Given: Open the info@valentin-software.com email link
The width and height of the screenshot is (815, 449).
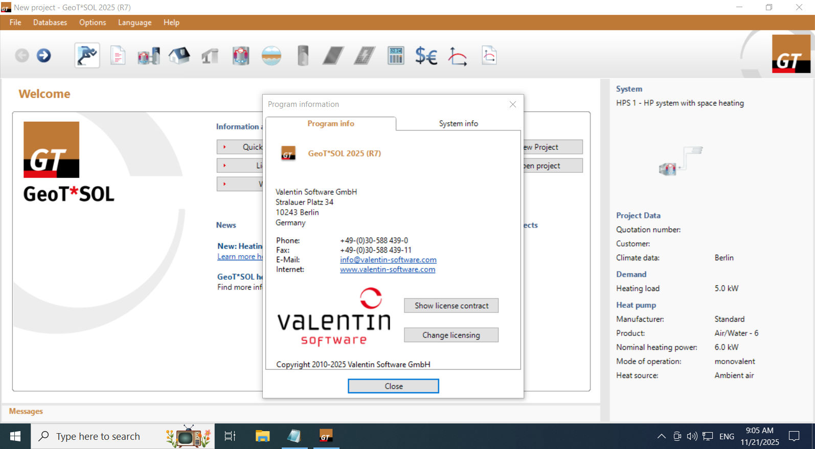Looking at the screenshot, I should point(388,260).
